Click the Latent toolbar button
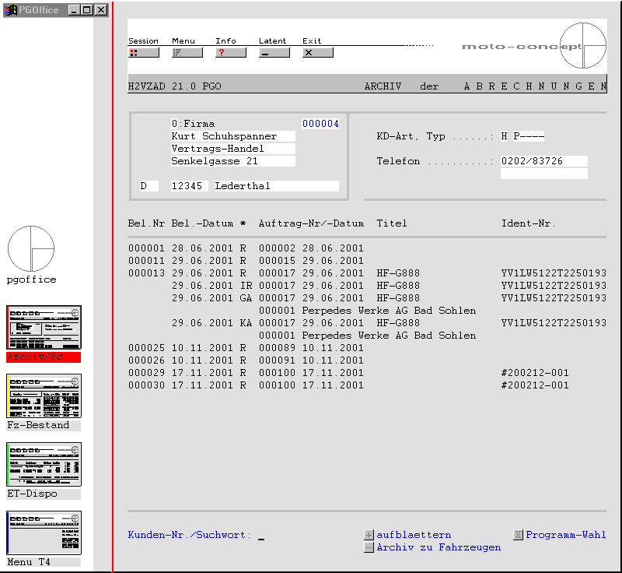Image resolution: width=622 pixels, height=573 pixels. (x=274, y=53)
